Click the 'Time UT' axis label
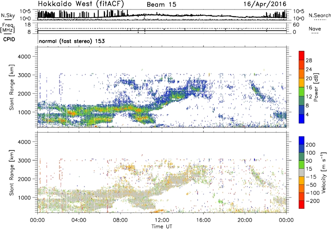This screenshot has width=331, height=229. [x=162, y=227]
